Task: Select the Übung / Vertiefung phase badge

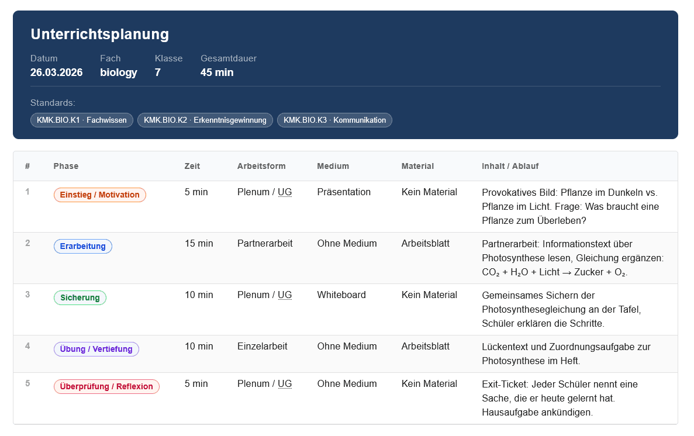Action: 96,349
